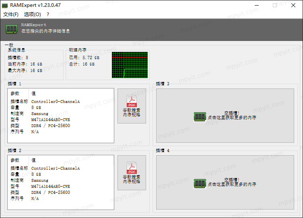Open the 文件(F) menu

click(x=10, y=14)
